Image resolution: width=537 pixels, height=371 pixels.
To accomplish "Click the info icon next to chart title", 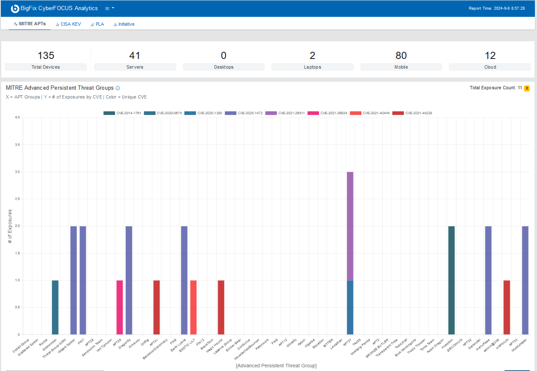I will 117,88.
